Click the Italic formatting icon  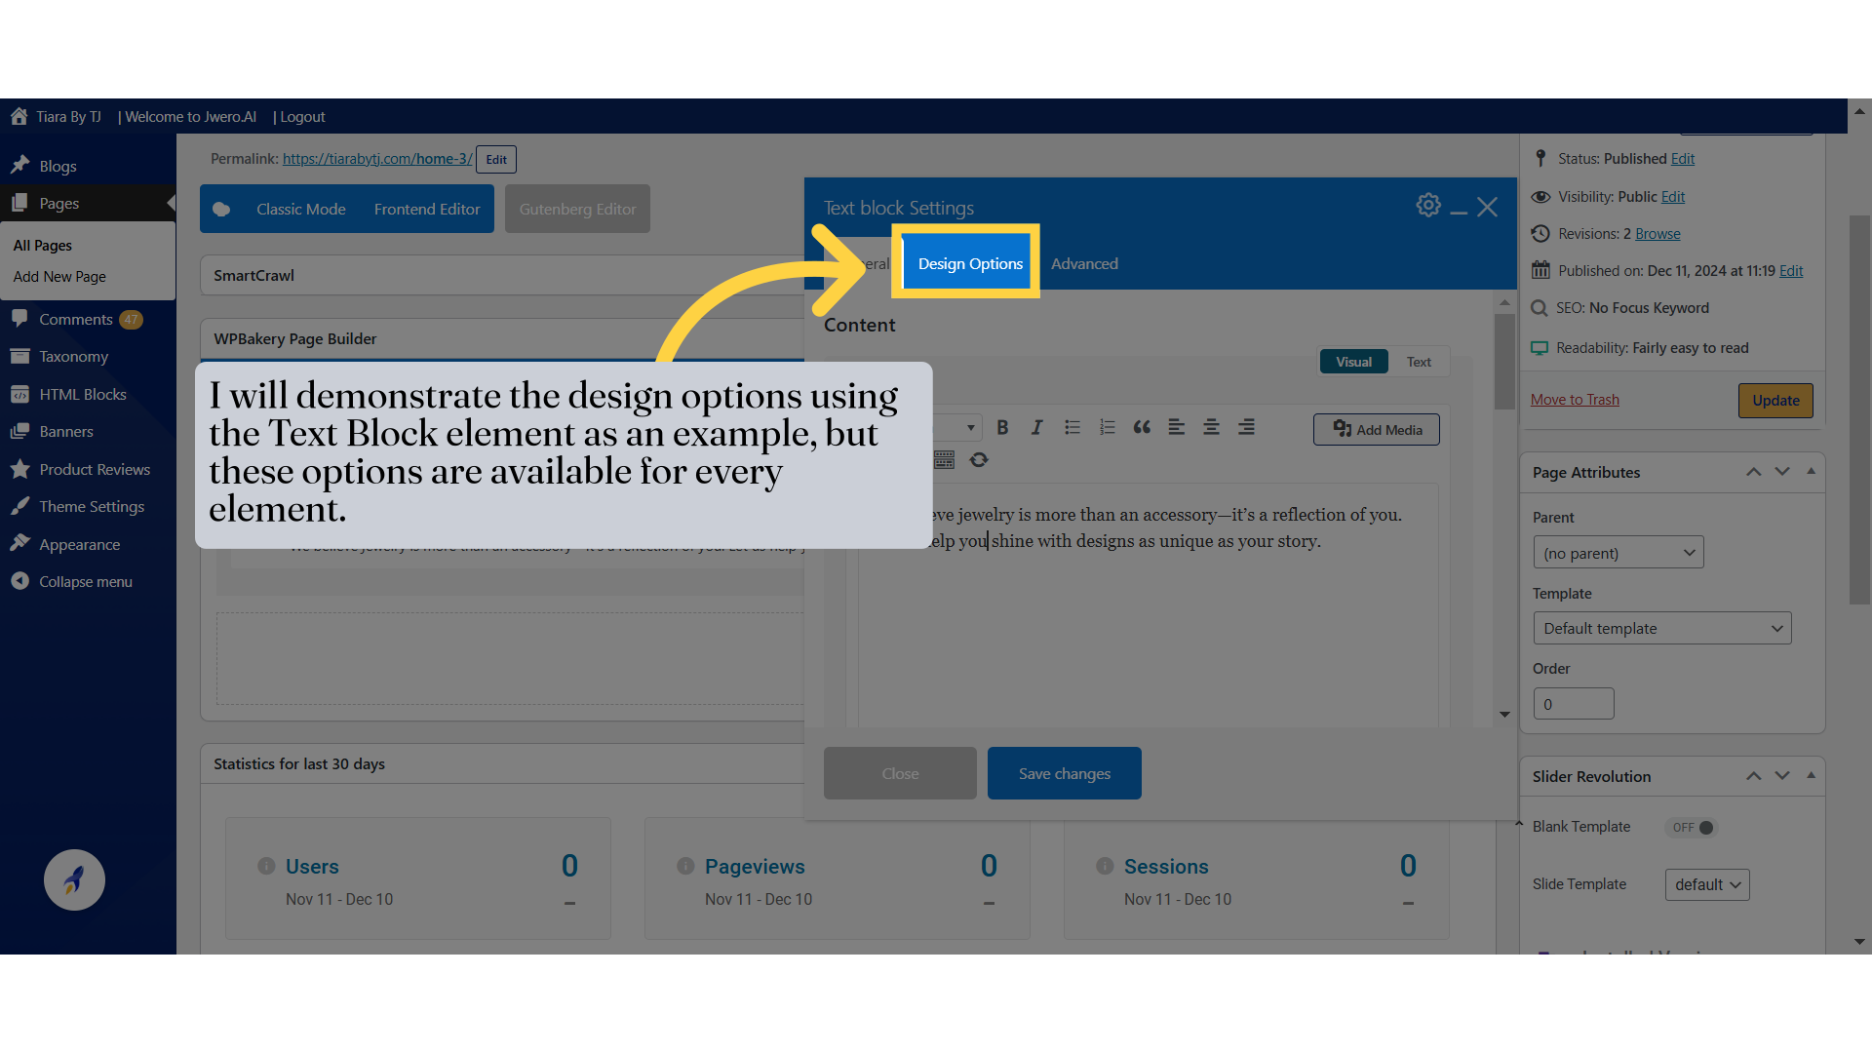(x=1036, y=427)
